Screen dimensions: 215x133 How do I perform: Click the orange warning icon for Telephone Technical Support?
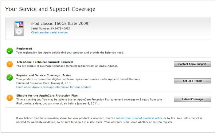pos(10,64)
